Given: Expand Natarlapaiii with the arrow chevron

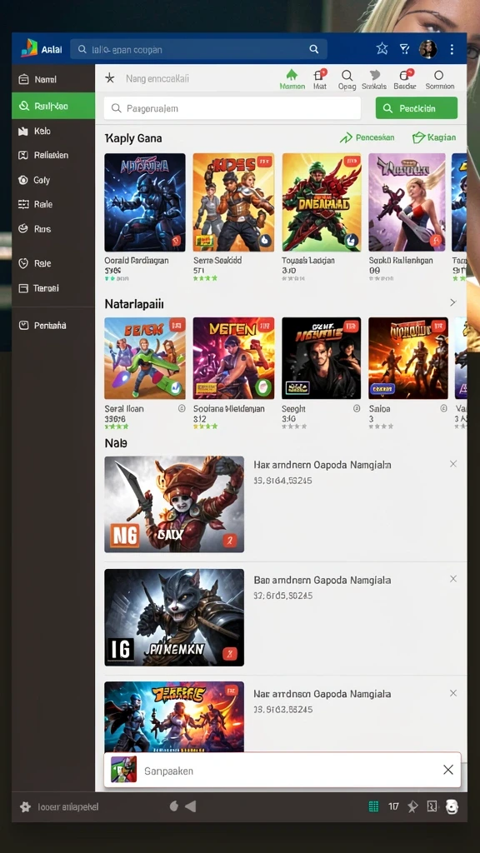Looking at the screenshot, I should 452,302.
